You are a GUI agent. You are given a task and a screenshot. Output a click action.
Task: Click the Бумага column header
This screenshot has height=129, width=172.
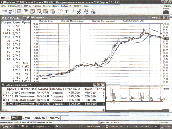(x=43, y=89)
